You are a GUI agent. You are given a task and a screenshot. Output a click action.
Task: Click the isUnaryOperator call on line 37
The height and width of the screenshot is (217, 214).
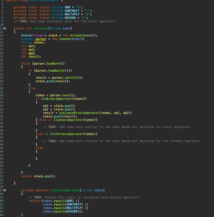70,120
